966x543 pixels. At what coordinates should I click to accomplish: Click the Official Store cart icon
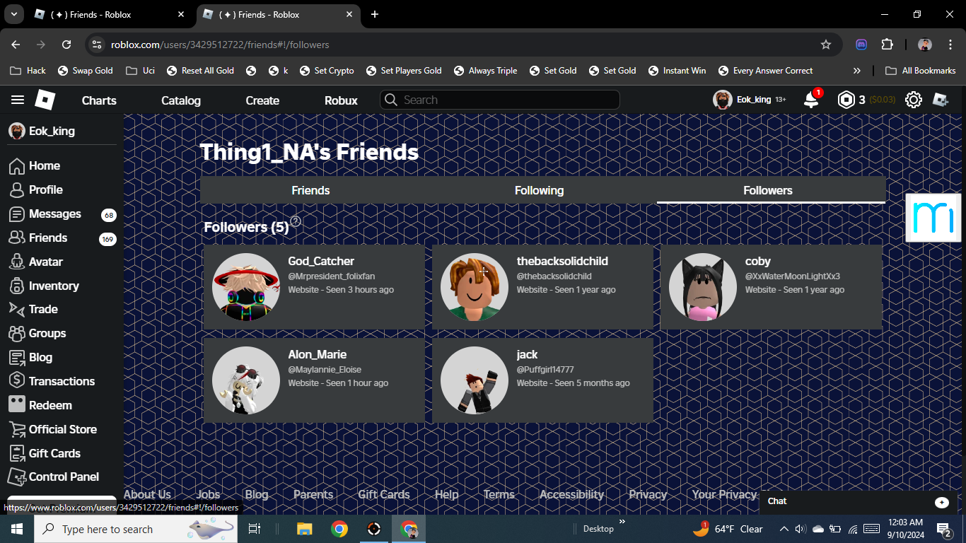click(17, 429)
